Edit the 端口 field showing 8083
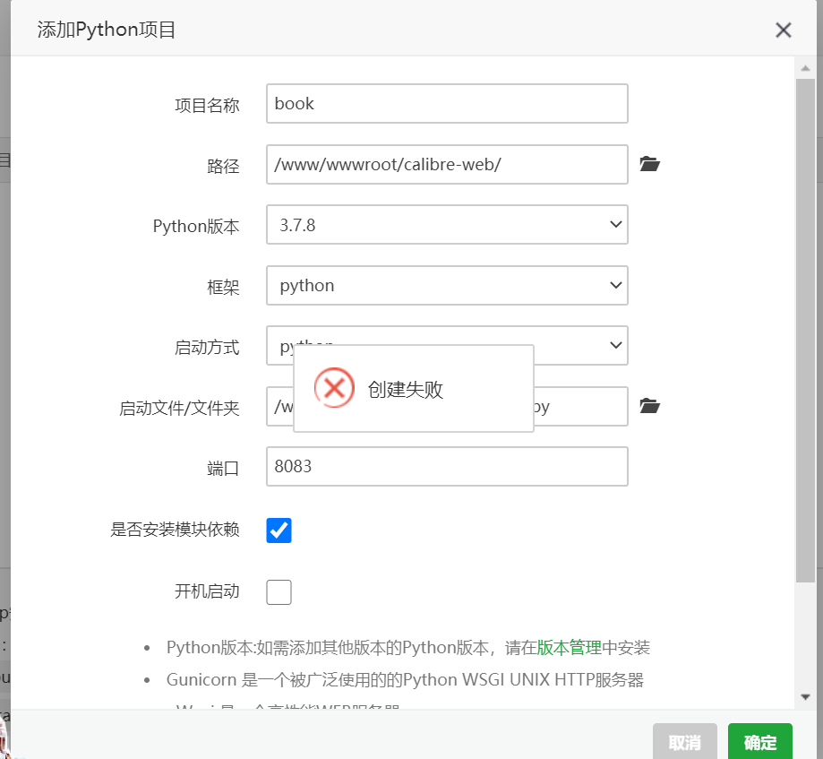Viewport: 823px width, 759px height. 447,467
